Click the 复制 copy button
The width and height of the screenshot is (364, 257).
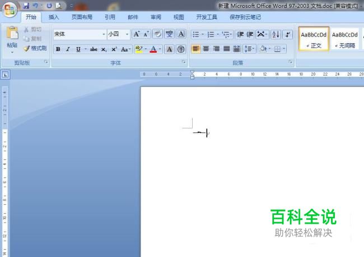(32, 39)
